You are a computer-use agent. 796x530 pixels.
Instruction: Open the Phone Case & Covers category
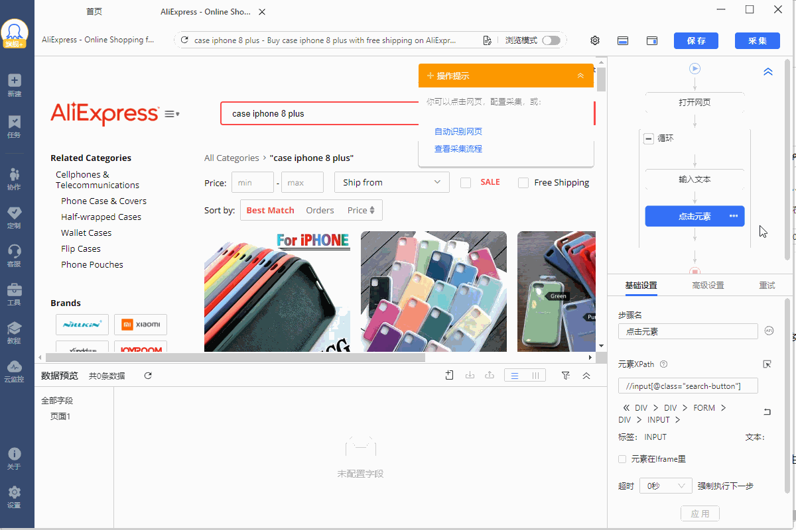[103, 201]
